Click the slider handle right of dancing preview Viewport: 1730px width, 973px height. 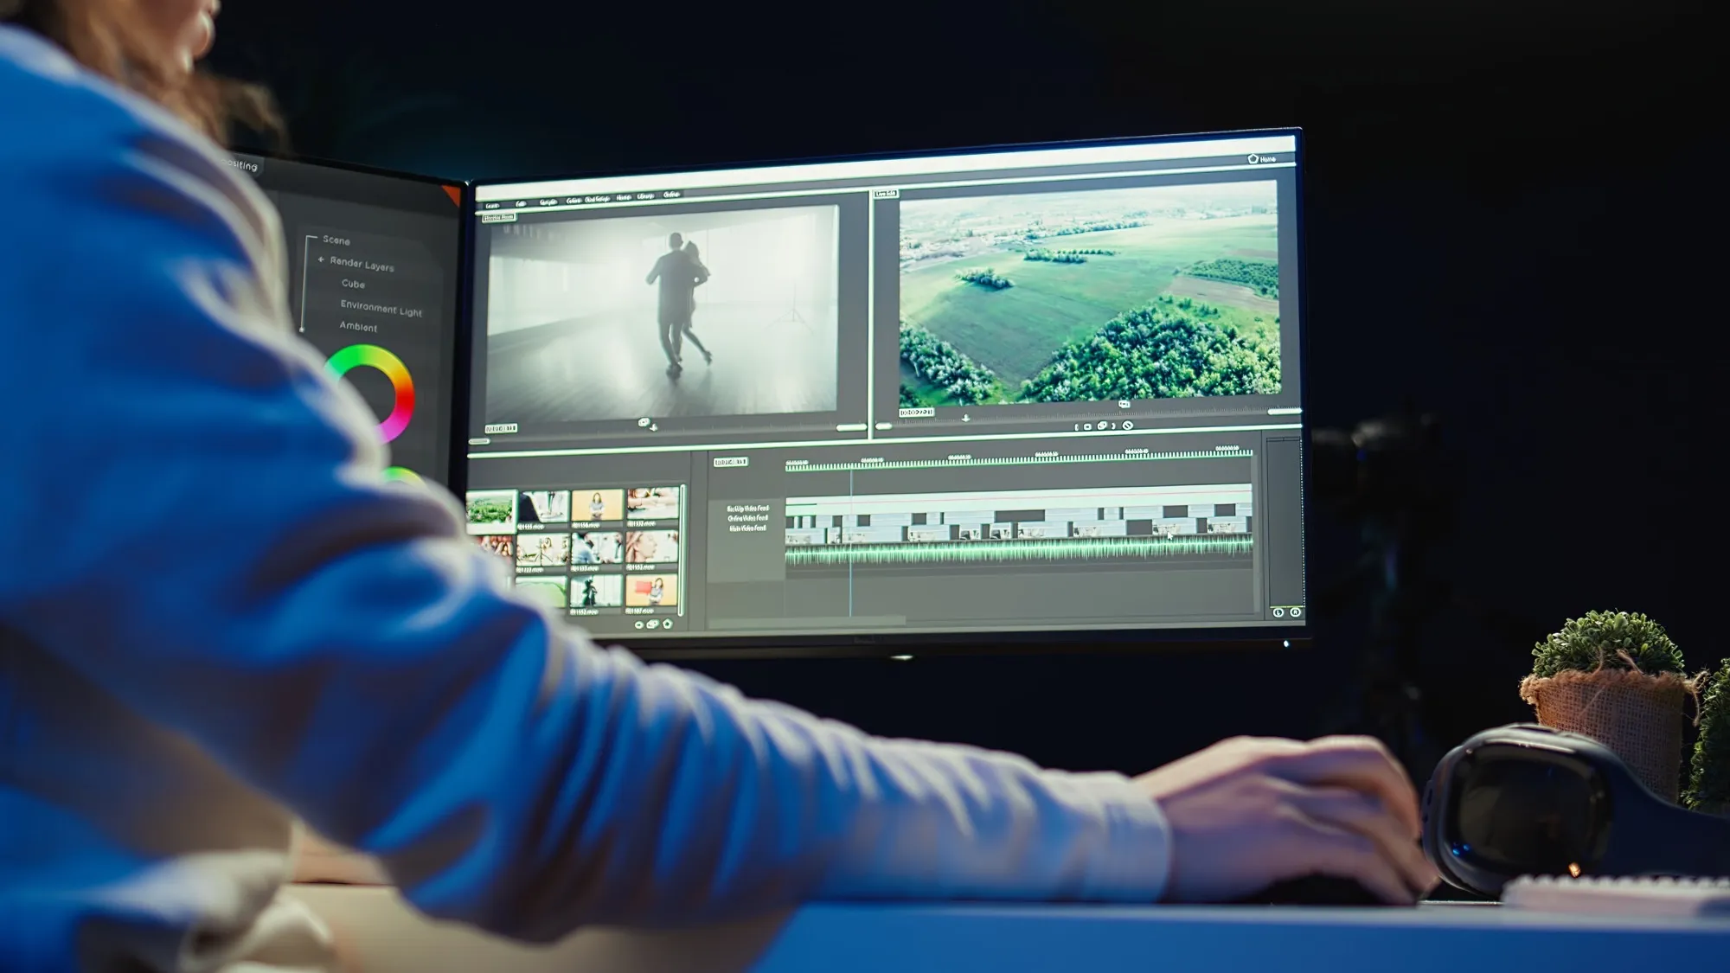(851, 427)
